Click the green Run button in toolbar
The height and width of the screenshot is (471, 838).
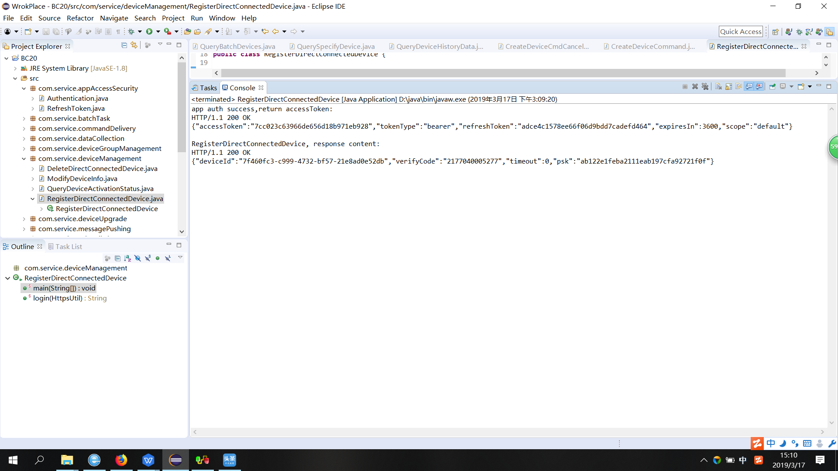(149, 31)
